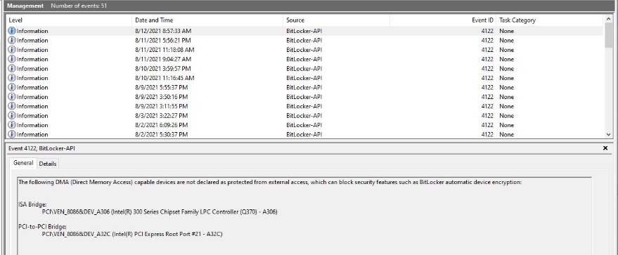The width and height of the screenshot is (618, 255).
Task: Select the date cell 8/11/2021 5:56:21 PM
Action: pos(163,40)
